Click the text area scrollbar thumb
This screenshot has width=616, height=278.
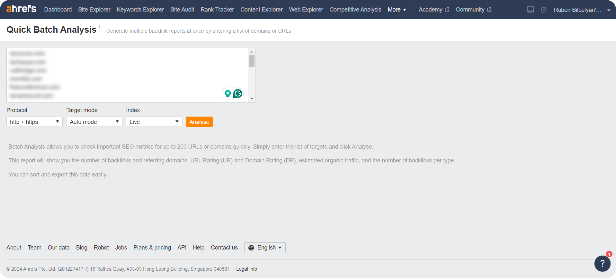click(252, 61)
